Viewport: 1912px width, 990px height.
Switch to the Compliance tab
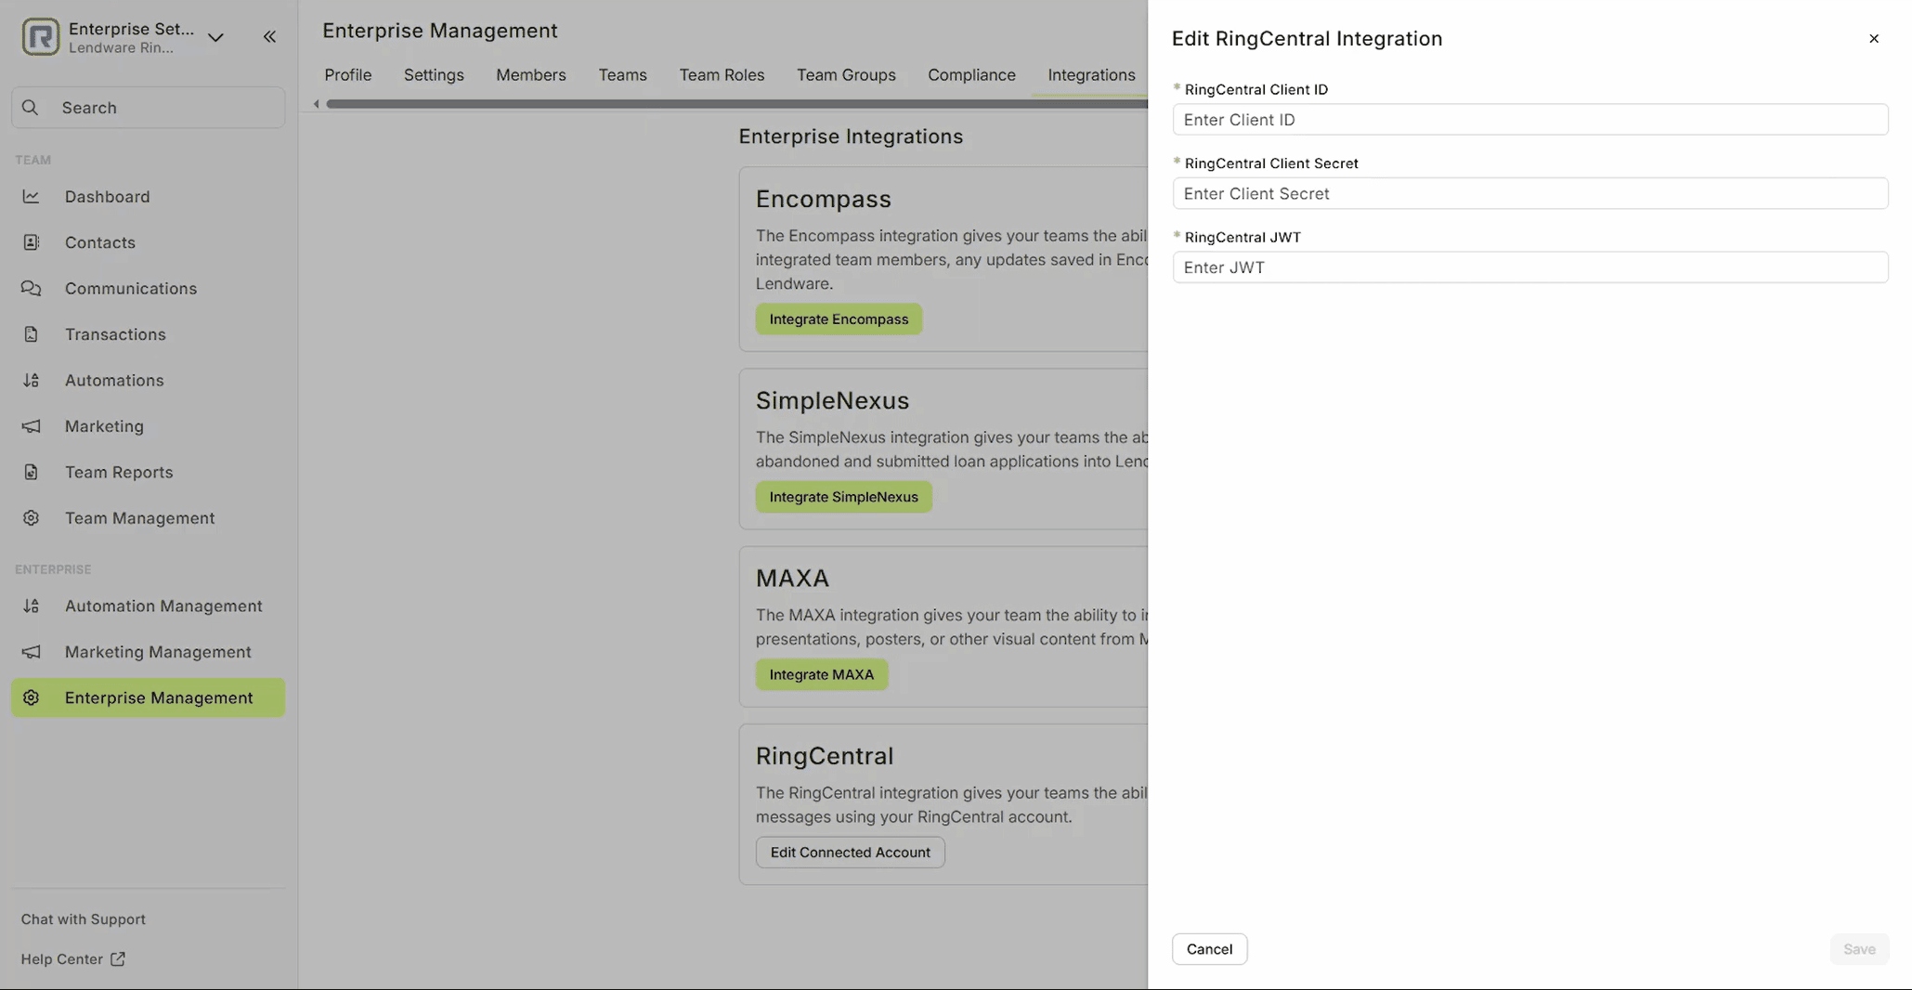click(971, 75)
